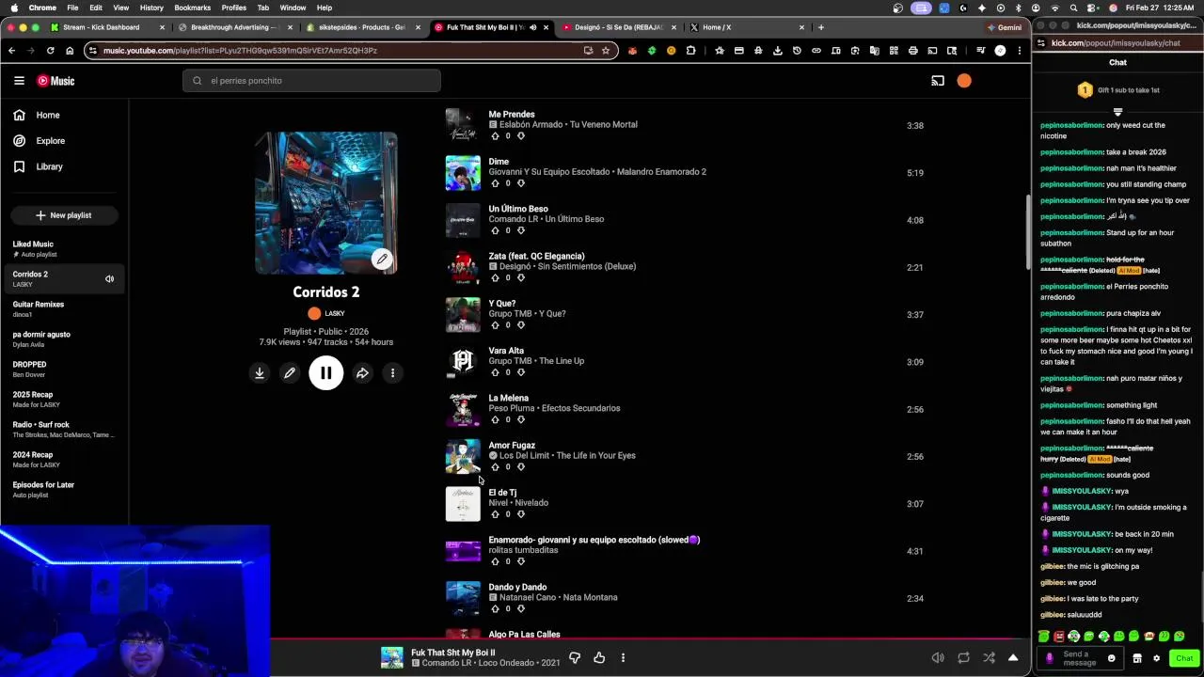Open the Chrome Profiles menu
The width and height of the screenshot is (1204, 677).
[234, 8]
